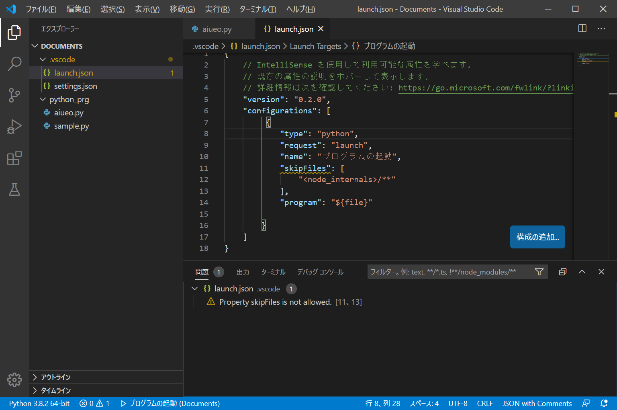The height and width of the screenshot is (410, 617).
Task: Maximize the panel with the chevron toggle
Action: pyautogui.click(x=582, y=272)
